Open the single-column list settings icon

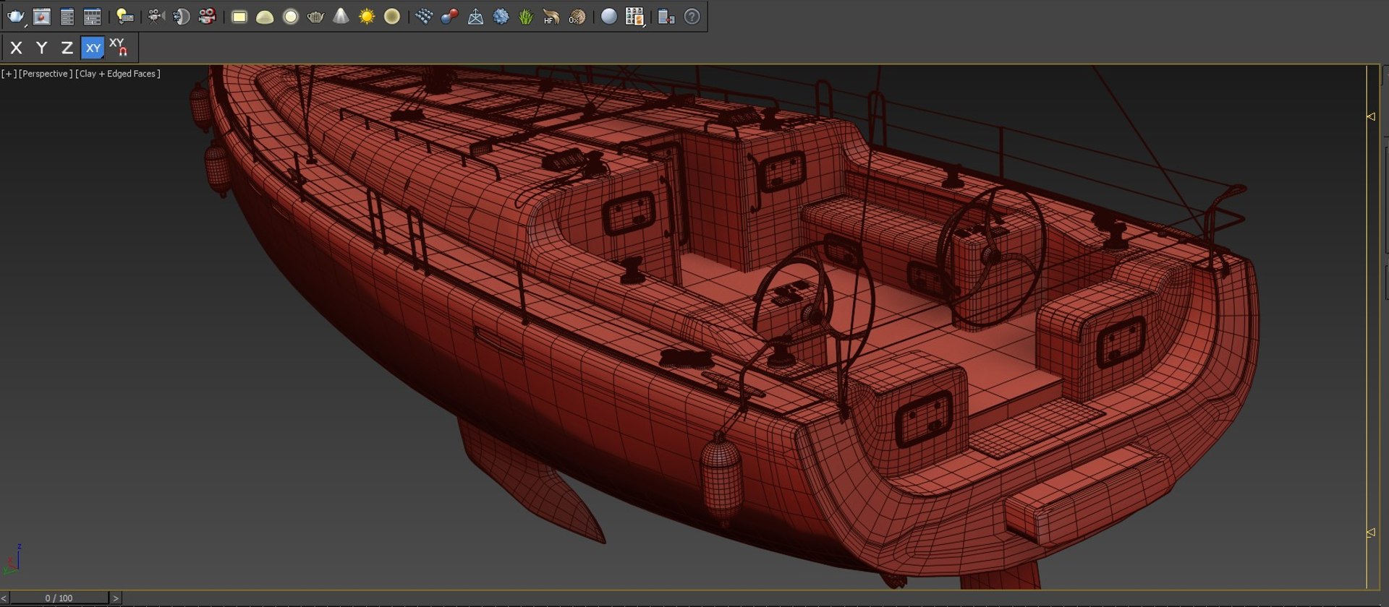67,17
